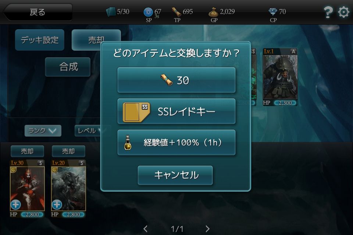Tap the blue SP orb icon
Image resolution: width=353 pixels, height=235 pixels.
(x=148, y=12)
